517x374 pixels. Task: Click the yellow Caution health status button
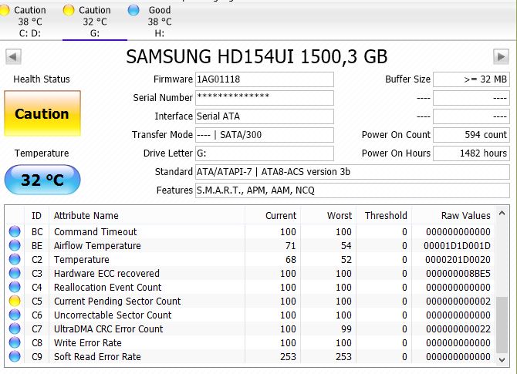tap(42, 113)
